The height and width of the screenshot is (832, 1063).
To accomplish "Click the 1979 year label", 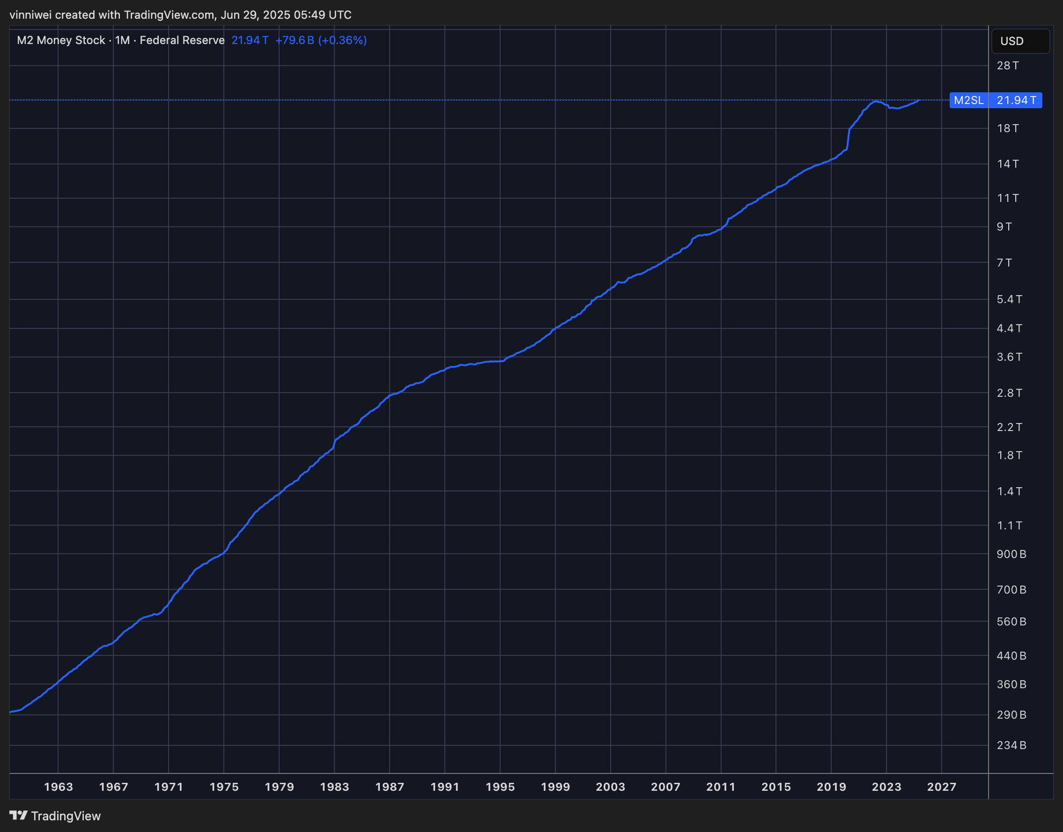I will pyautogui.click(x=279, y=787).
